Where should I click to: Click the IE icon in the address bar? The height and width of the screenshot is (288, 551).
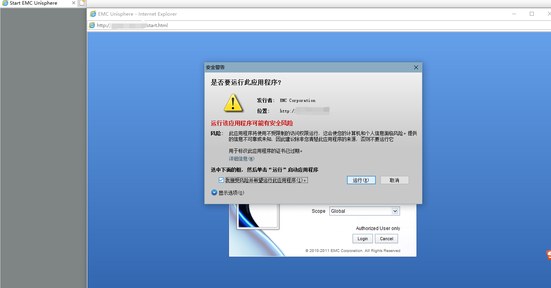[x=92, y=25]
